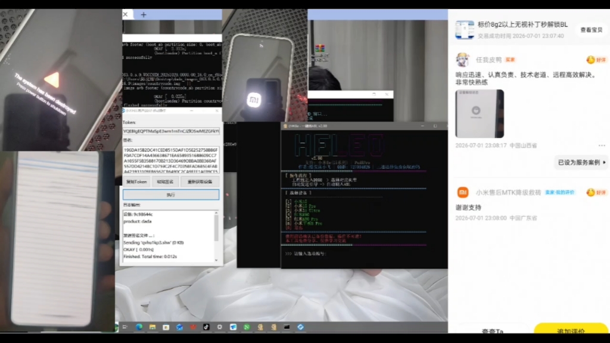610x343 pixels.
Task: Click the paste signature button
Action: coord(165,182)
